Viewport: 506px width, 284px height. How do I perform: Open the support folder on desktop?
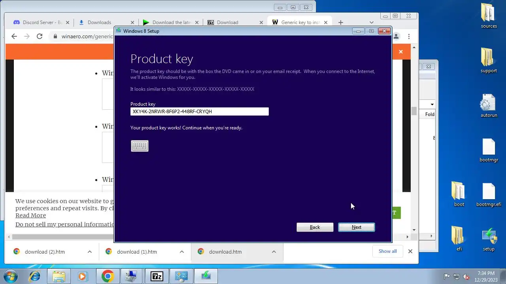tap(489, 61)
